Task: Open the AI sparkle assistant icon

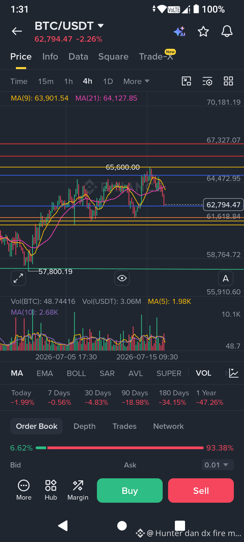Action: (180, 32)
